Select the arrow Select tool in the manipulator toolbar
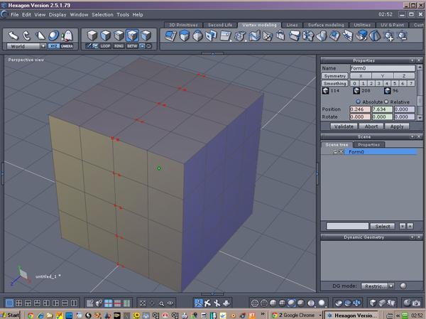The width and height of the screenshot is (426, 319). coord(13,36)
